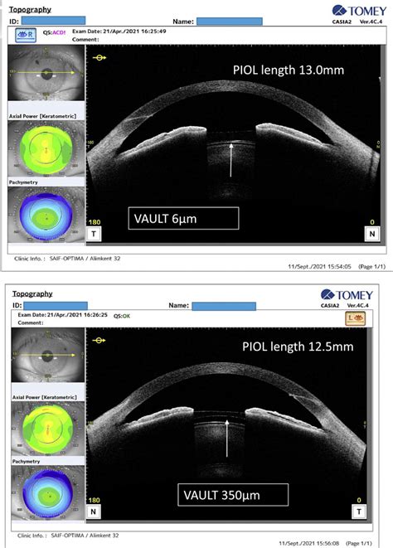Click the Clinic Info line in the left eye report
This screenshot has height=548, width=393.
point(68,535)
